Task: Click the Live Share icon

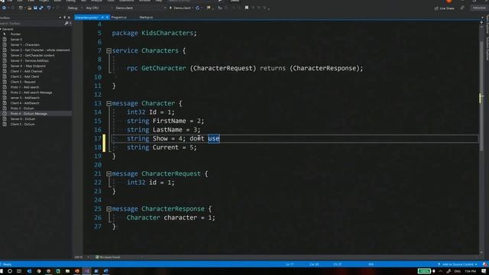Action: [436, 8]
